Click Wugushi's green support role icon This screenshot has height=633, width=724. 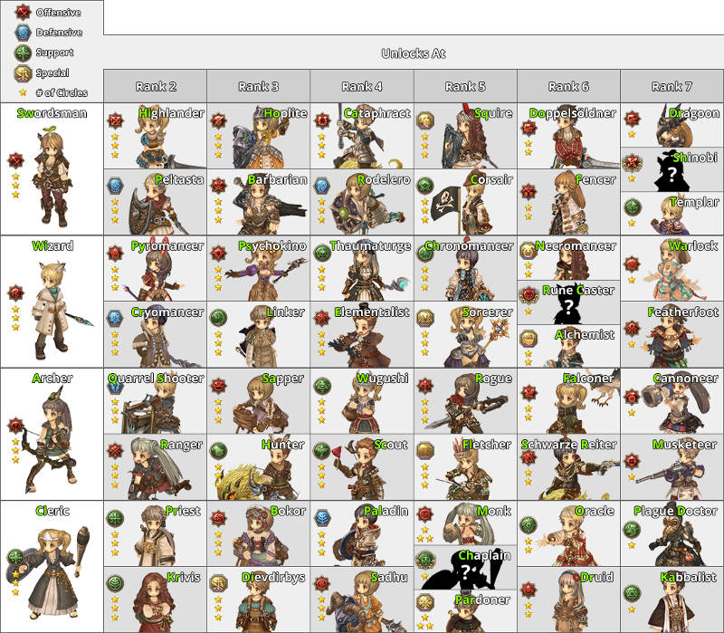click(322, 386)
